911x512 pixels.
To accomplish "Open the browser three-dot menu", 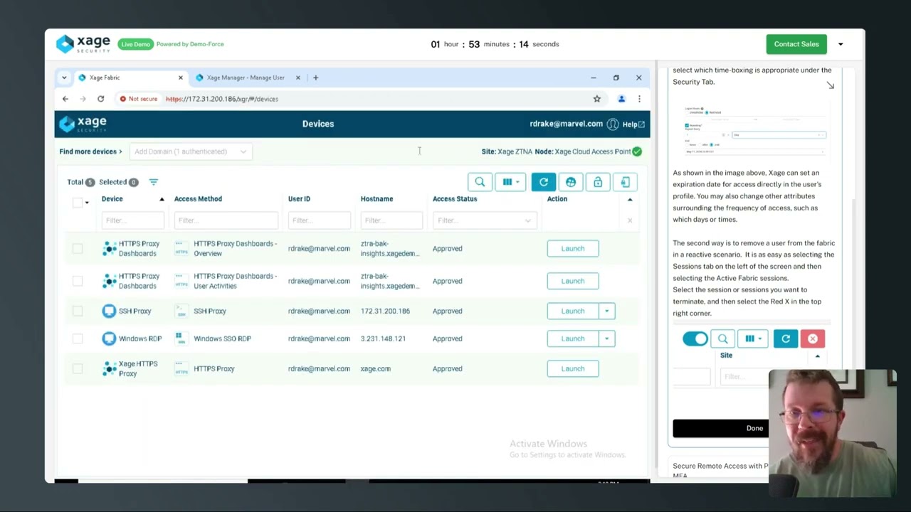I will point(639,99).
